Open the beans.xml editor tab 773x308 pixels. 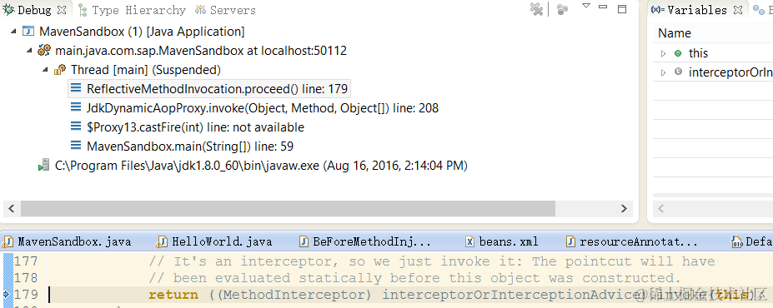click(x=509, y=242)
